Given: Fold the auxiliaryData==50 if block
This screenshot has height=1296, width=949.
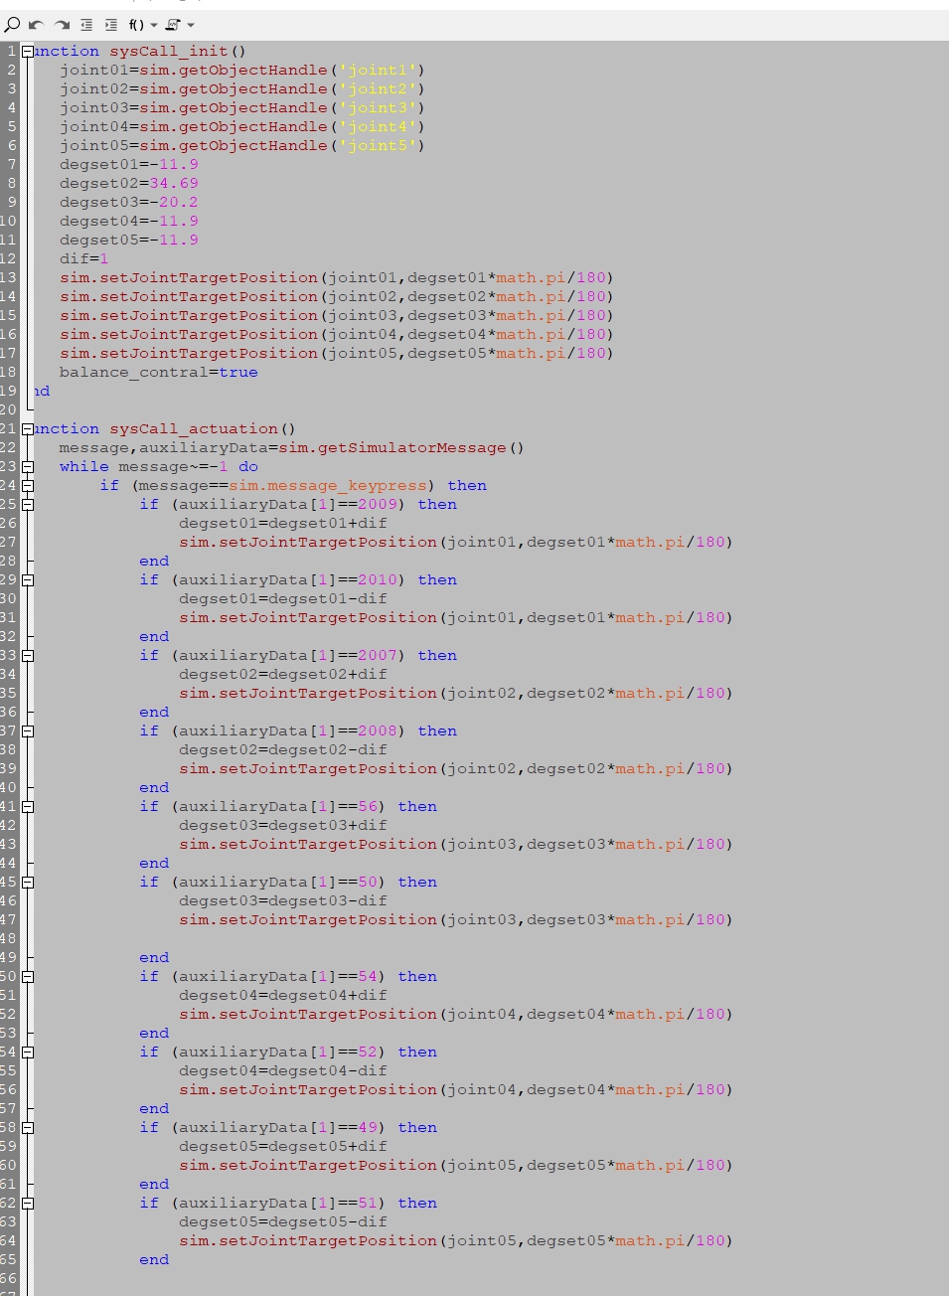Looking at the screenshot, I should pos(28,883).
